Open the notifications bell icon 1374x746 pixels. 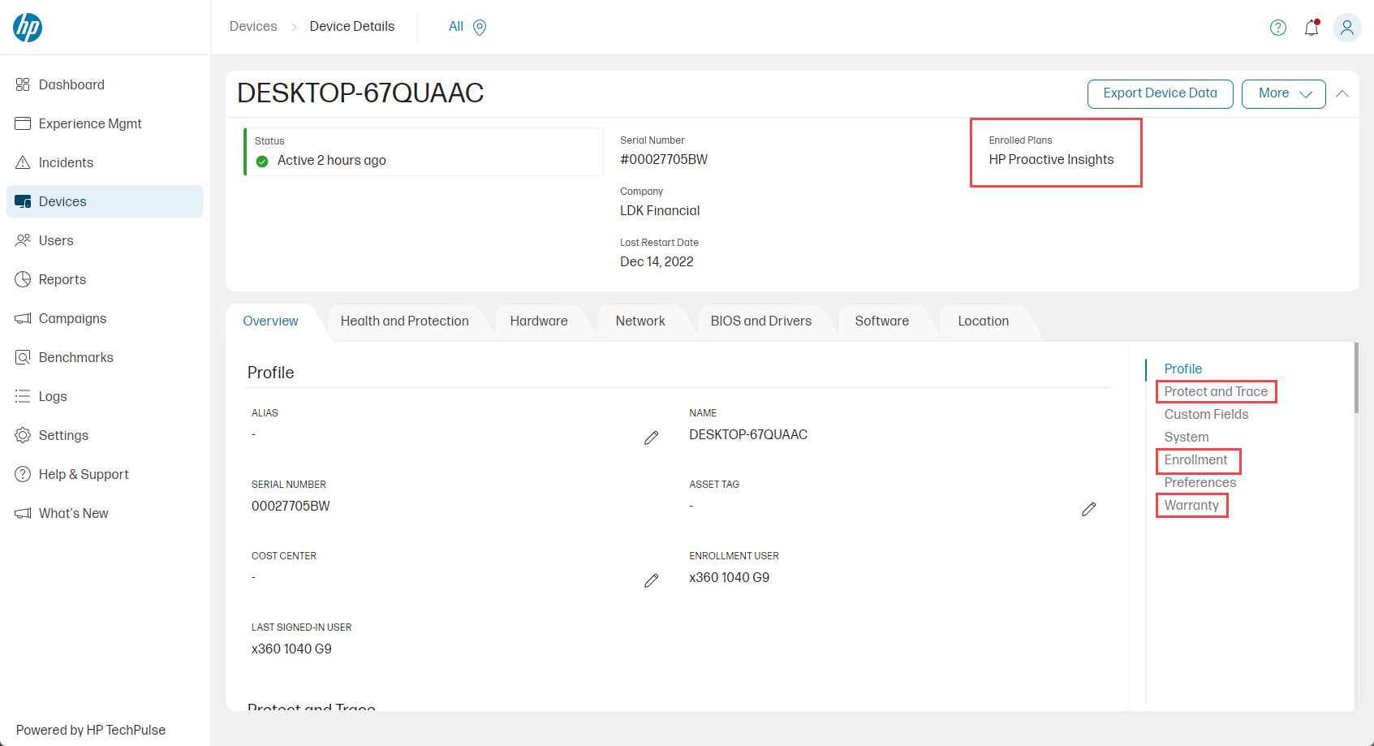(1312, 28)
